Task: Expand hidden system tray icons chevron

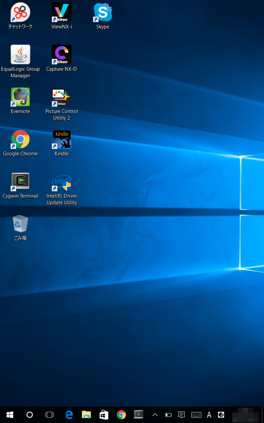Action: (155, 415)
